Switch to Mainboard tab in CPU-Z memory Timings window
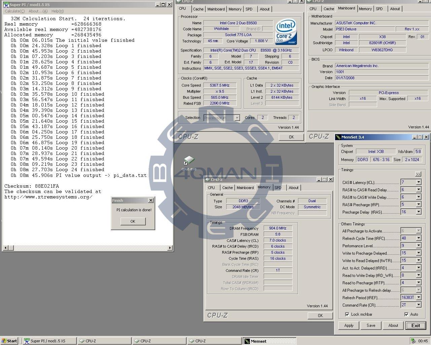431x345 pixels. pyautogui.click(x=245, y=188)
